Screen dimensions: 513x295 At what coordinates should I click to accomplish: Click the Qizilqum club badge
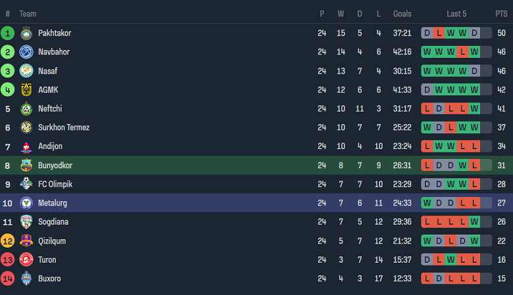click(26, 241)
